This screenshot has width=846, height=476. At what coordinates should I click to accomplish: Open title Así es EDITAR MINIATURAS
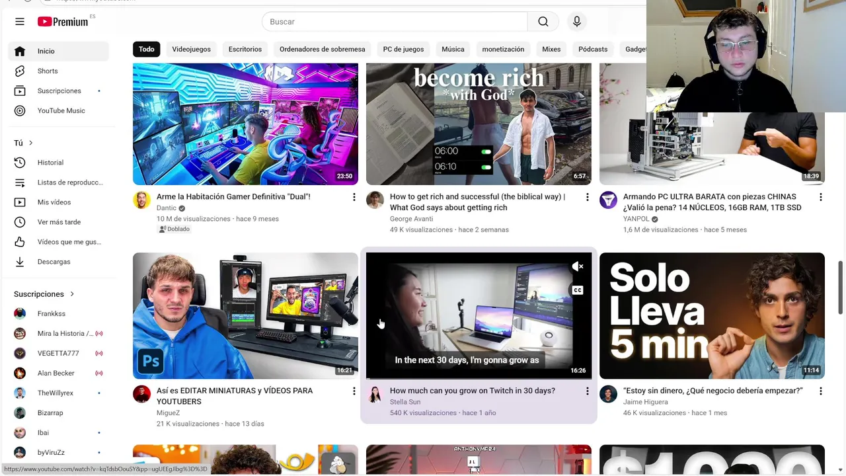[235, 396]
